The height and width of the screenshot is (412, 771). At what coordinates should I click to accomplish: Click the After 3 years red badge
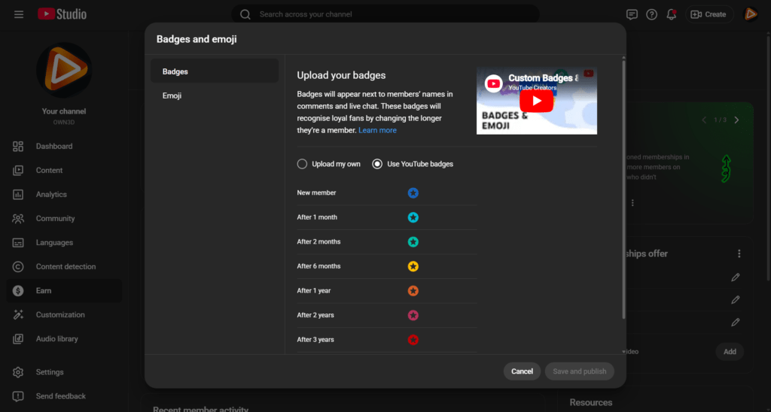[x=413, y=340]
